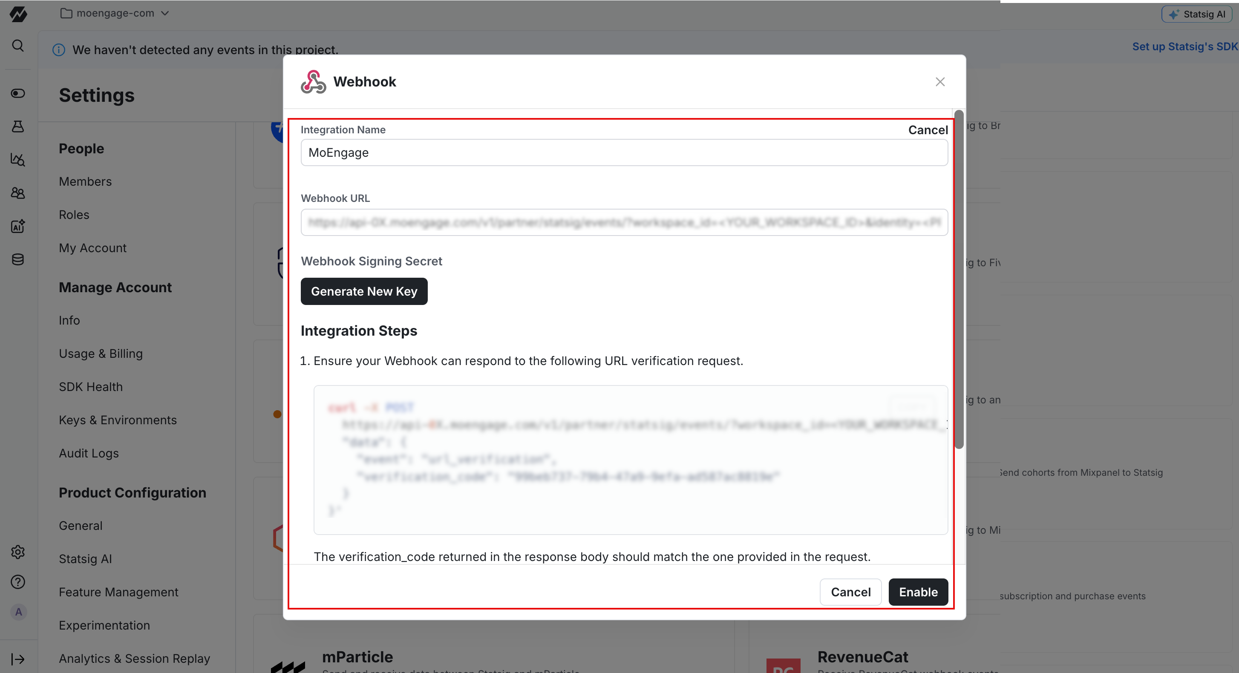Open the Settings gear icon
Screen dimensions: 1239x673
(x=18, y=552)
